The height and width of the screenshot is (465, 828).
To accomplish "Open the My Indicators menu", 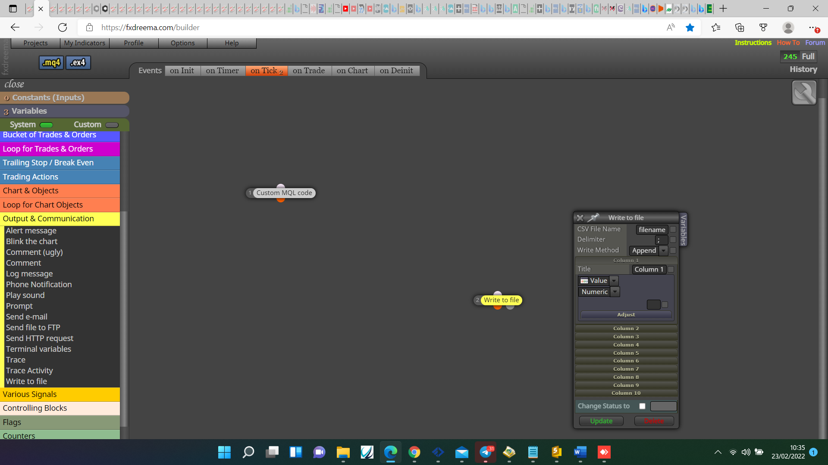I will 85,43.
